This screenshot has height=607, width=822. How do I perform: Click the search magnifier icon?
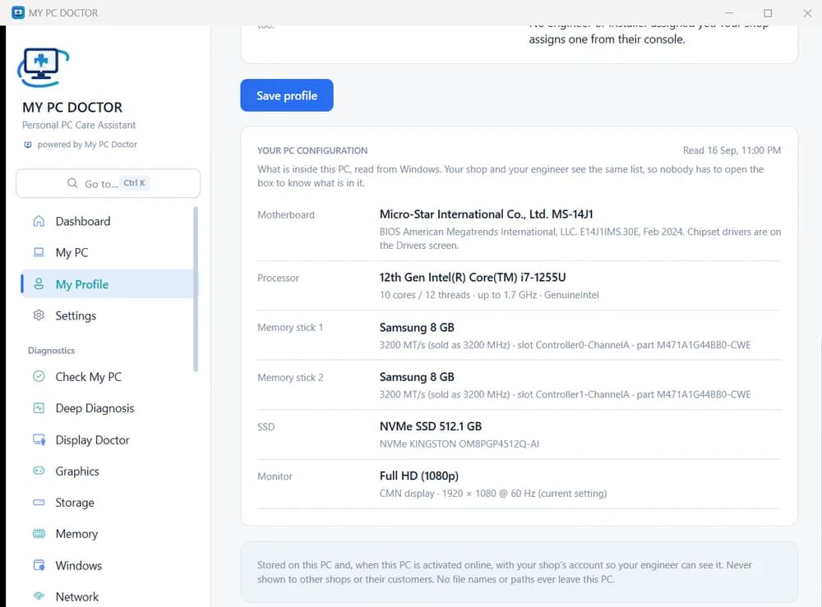[x=72, y=183]
